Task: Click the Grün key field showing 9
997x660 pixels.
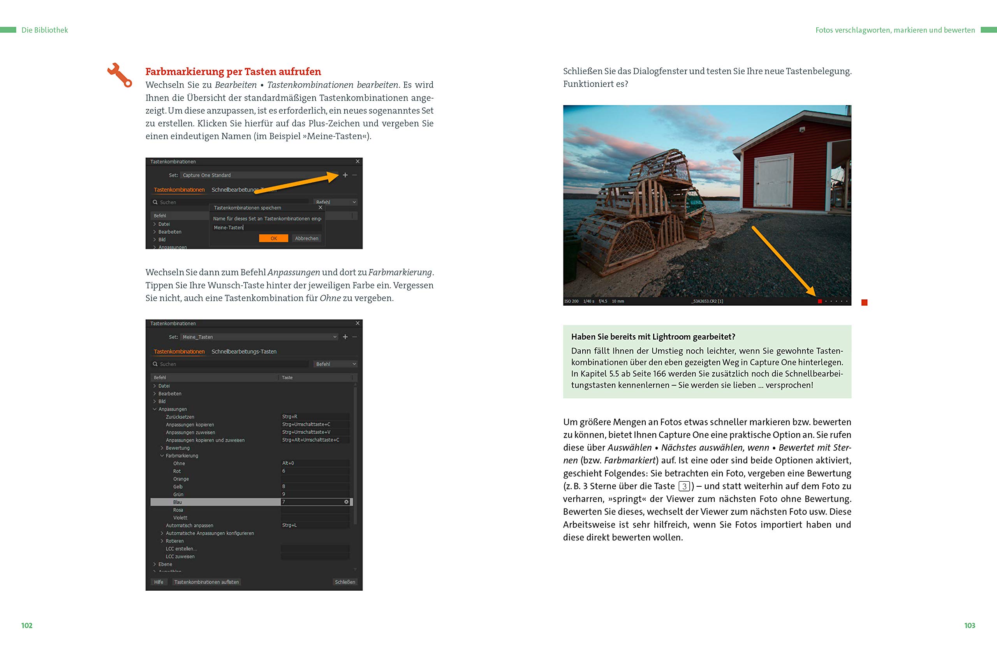Action: click(x=315, y=494)
